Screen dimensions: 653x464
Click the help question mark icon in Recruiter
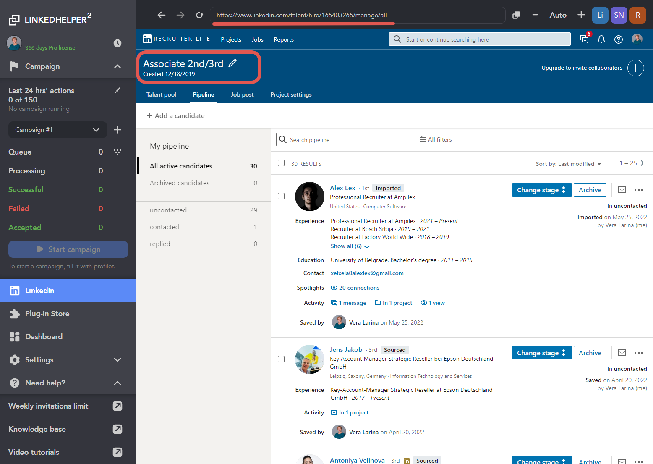click(x=618, y=39)
